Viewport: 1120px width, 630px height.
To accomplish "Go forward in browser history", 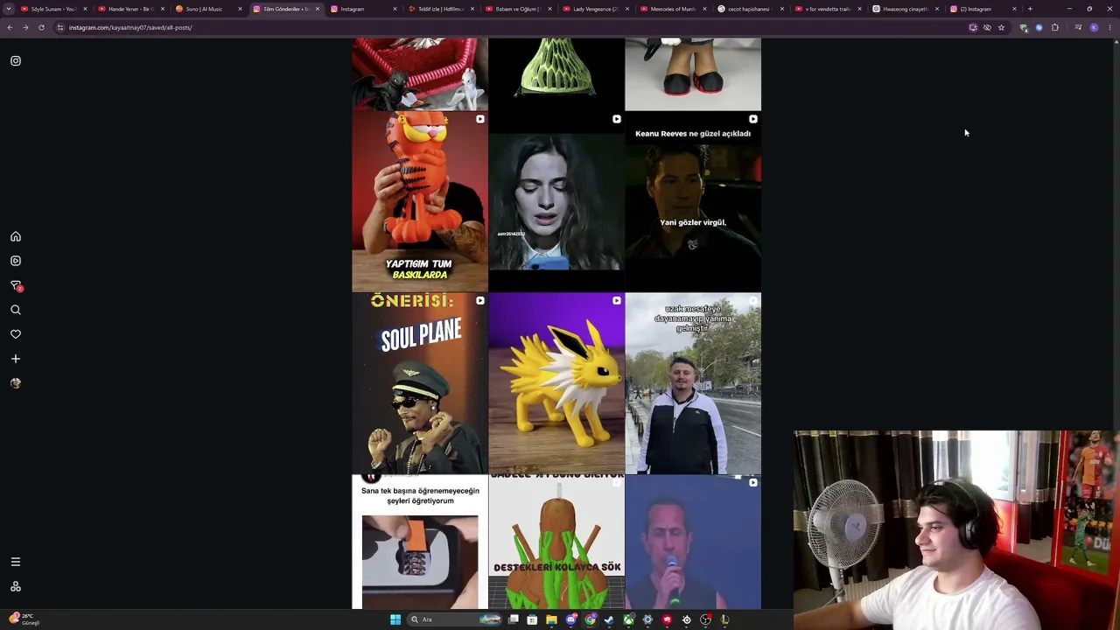I will click(x=25, y=27).
